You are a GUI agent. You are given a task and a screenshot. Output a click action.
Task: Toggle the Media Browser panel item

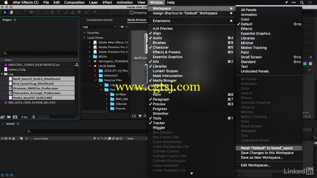click(191, 81)
